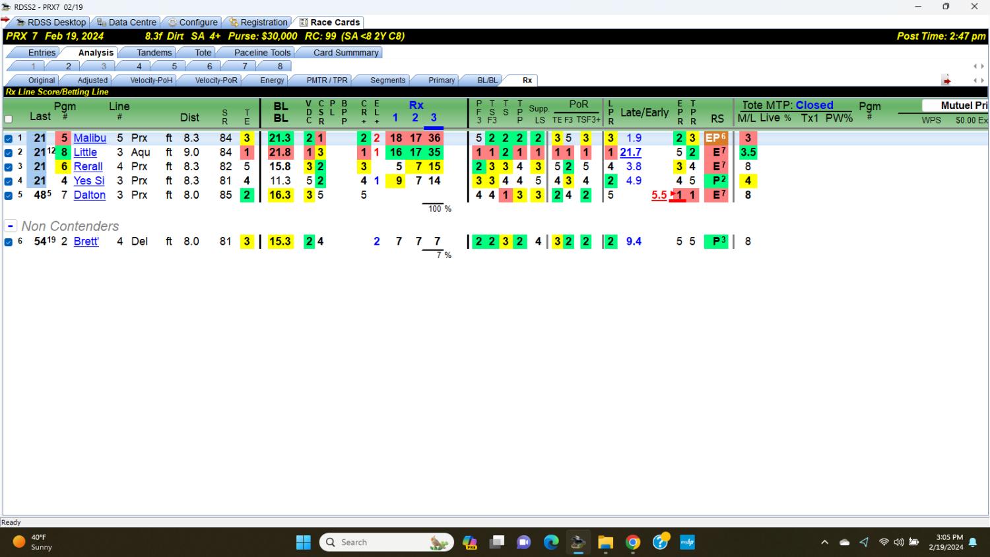Click the red arrow export icon
This screenshot has height=557, width=990.
(x=946, y=81)
